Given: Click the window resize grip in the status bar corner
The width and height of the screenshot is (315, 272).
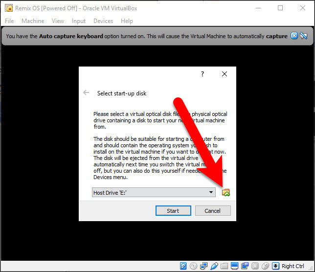Looking at the screenshot, I should (x=312, y=269).
